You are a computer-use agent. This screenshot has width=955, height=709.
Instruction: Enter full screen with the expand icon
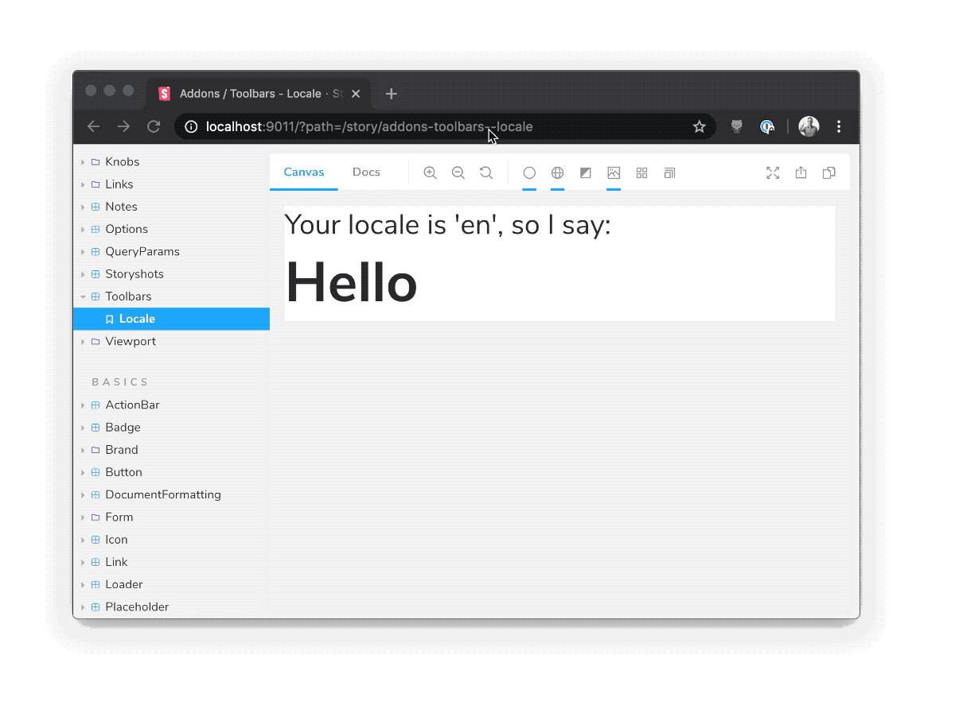(x=772, y=172)
